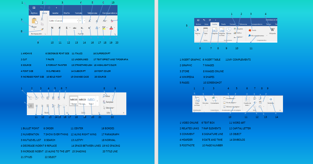Click the Bullets list icon
The image size is (313, 164).
point(31,98)
